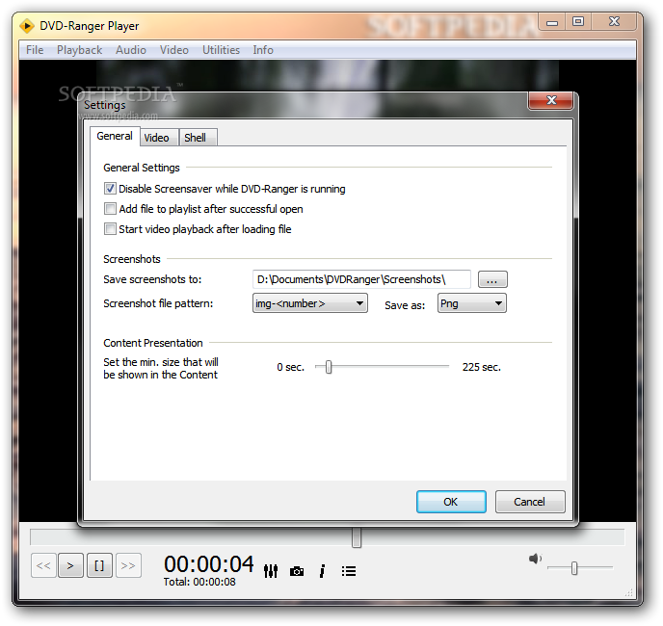
Task: Click the min. size content slider handle
Action: 329,367
